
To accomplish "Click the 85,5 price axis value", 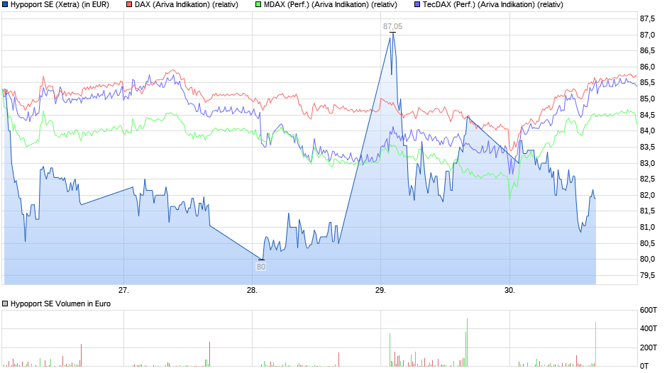I will click(x=647, y=82).
